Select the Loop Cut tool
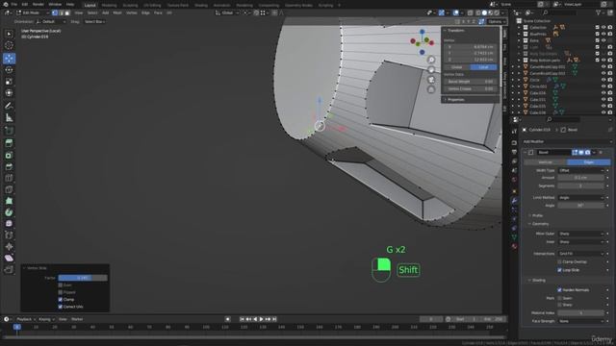 pyautogui.click(x=9, y=178)
